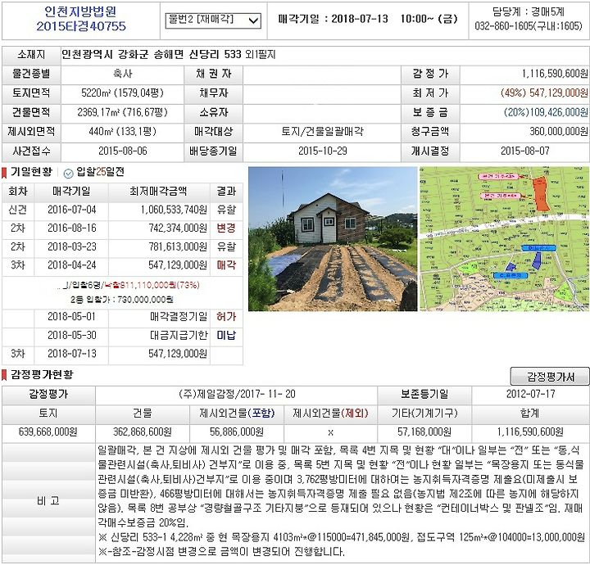Image resolution: width=590 pixels, height=565 pixels.
Task: Click 배당종기일 date 2015-10-29
Action: 323,151
